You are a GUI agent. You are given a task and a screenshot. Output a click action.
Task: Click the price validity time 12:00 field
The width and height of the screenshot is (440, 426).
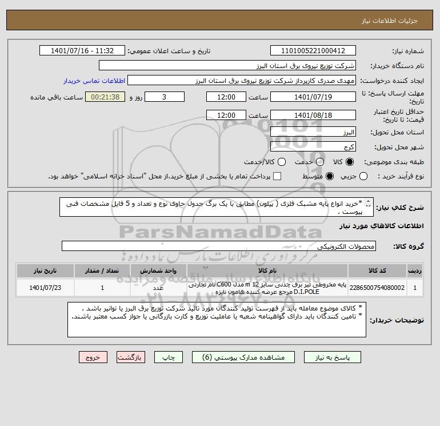(226, 115)
